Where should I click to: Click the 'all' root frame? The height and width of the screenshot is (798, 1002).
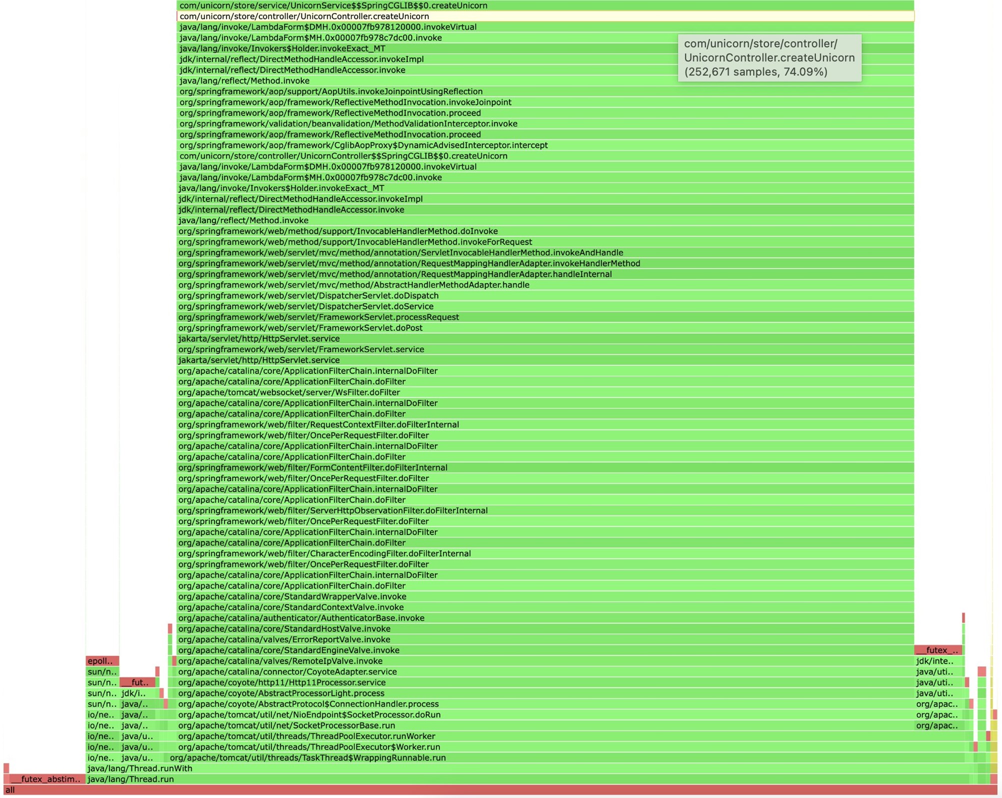500,790
